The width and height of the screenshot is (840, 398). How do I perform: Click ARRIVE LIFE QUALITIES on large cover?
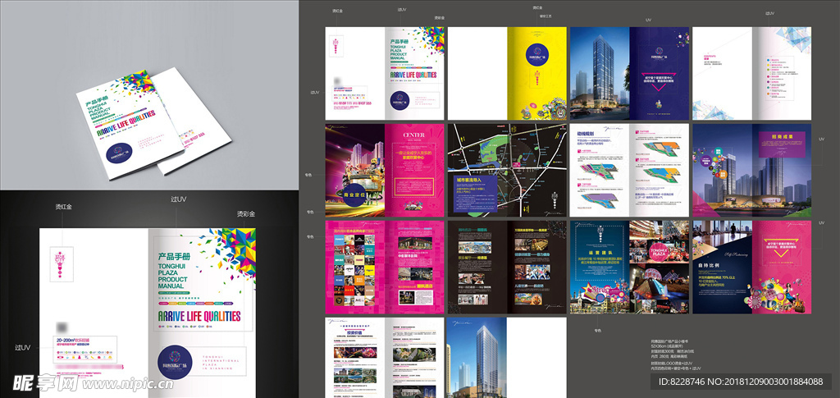tap(200, 316)
